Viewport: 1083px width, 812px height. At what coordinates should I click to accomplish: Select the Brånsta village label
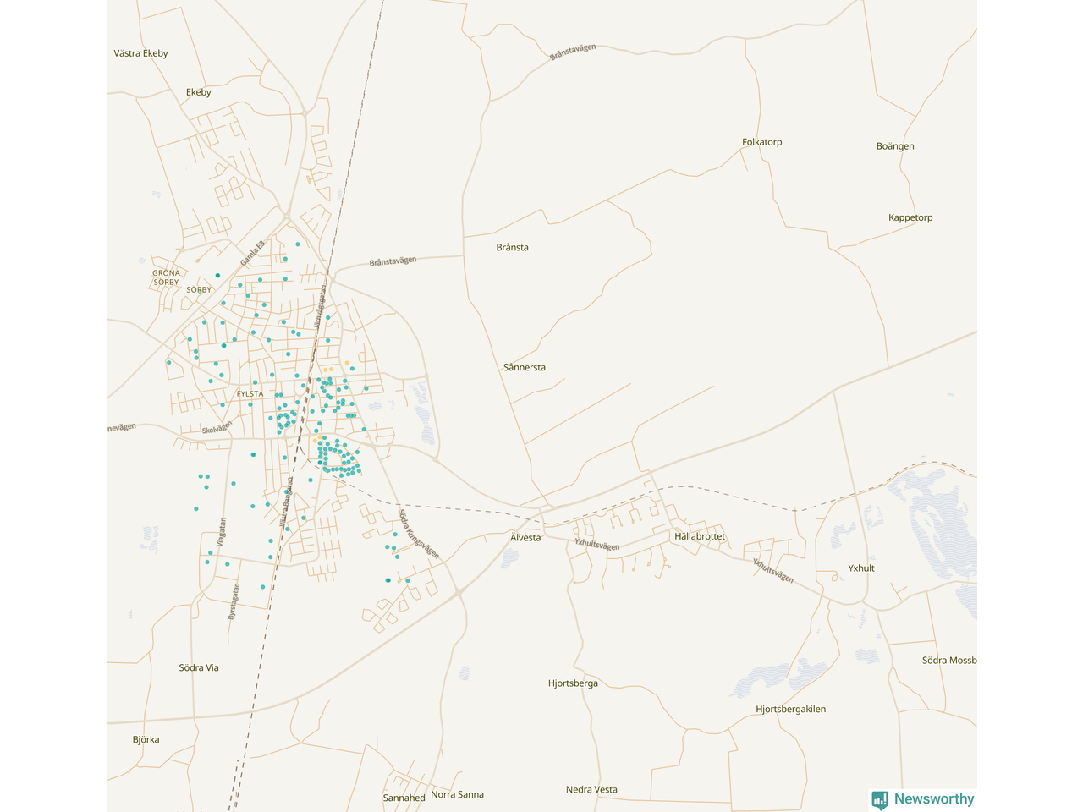[x=512, y=248]
